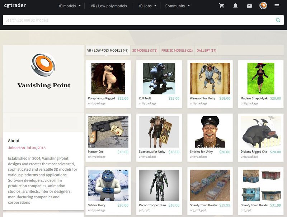
Task: Click the Polyphemus Rigged title link
Action: pos(102,98)
